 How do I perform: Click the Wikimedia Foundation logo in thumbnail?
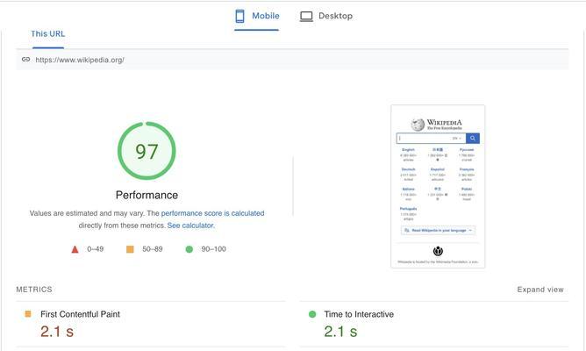[x=438, y=251]
